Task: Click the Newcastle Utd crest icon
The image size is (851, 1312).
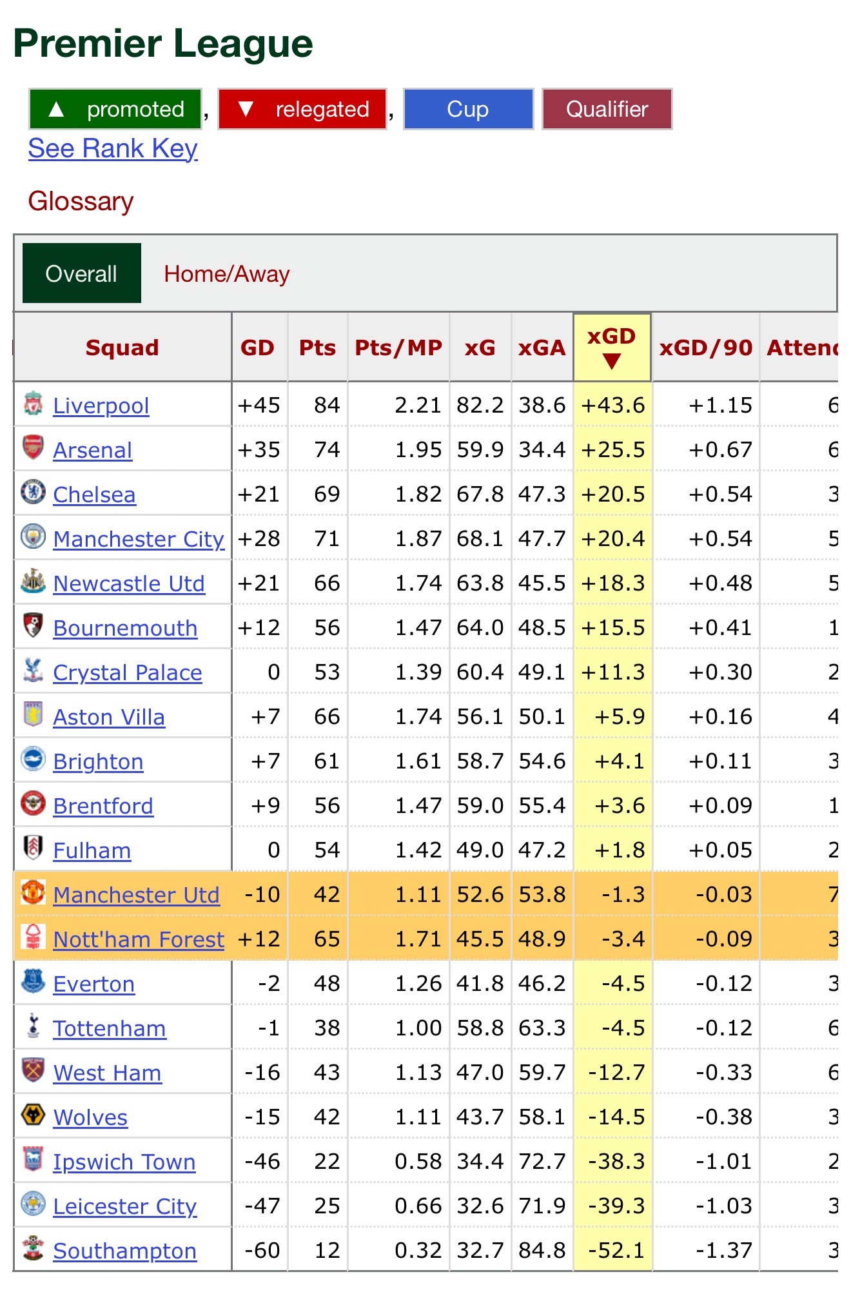Action: click(33, 581)
